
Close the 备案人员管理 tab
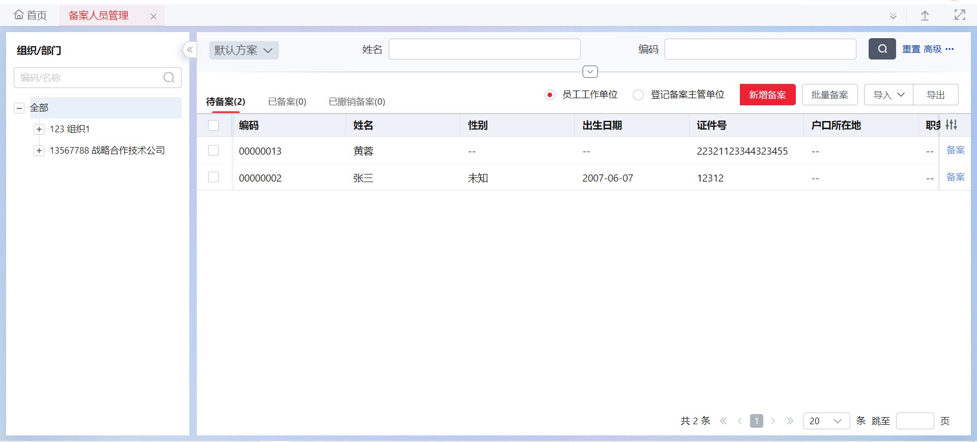click(153, 16)
